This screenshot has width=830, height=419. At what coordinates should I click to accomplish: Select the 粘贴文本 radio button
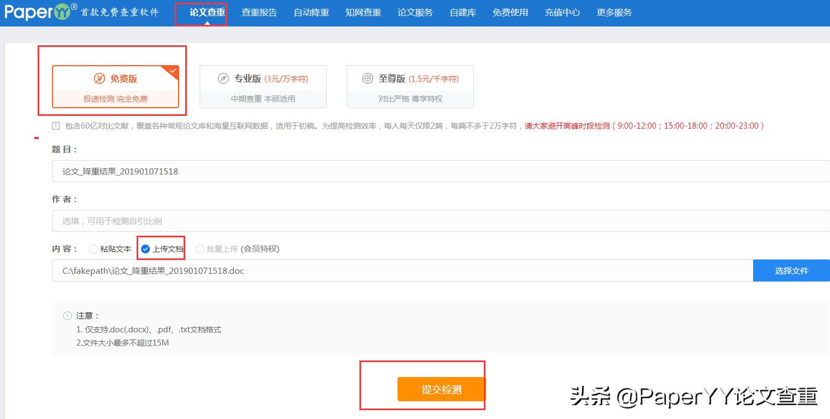[93, 248]
